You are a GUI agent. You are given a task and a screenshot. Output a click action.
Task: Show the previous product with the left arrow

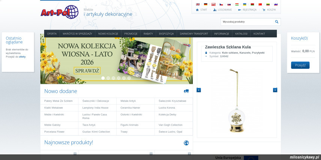click(x=199, y=90)
